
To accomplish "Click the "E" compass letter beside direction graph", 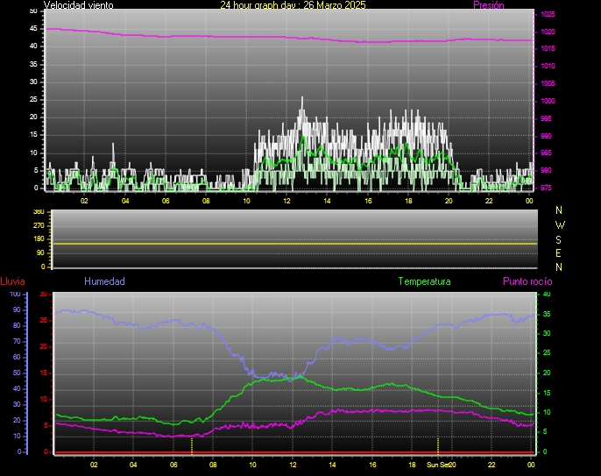I will [558, 253].
